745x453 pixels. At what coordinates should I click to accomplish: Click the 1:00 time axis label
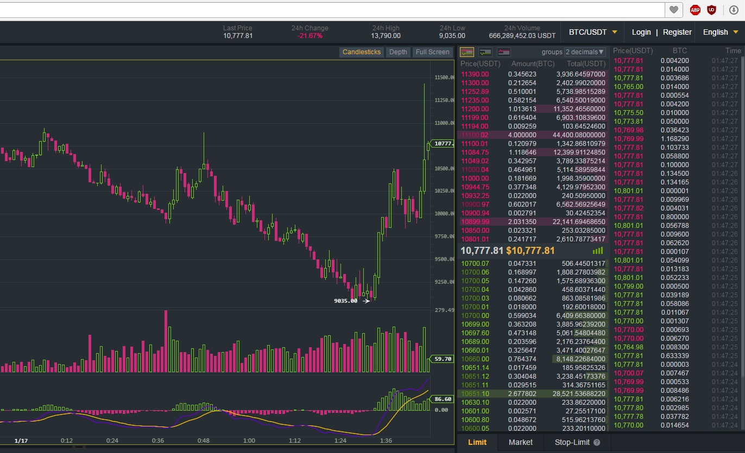pyautogui.click(x=249, y=441)
